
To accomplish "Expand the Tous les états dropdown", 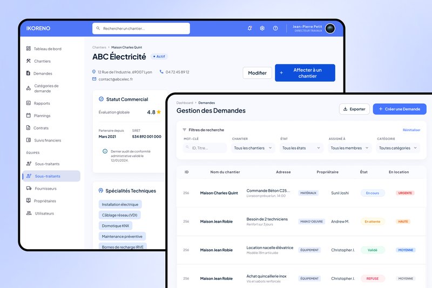I will [x=301, y=148].
